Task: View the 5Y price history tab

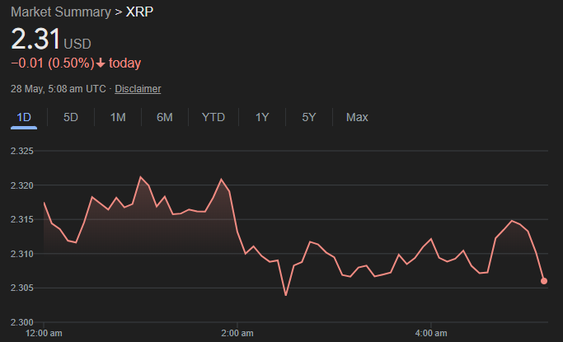Action: [x=309, y=117]
